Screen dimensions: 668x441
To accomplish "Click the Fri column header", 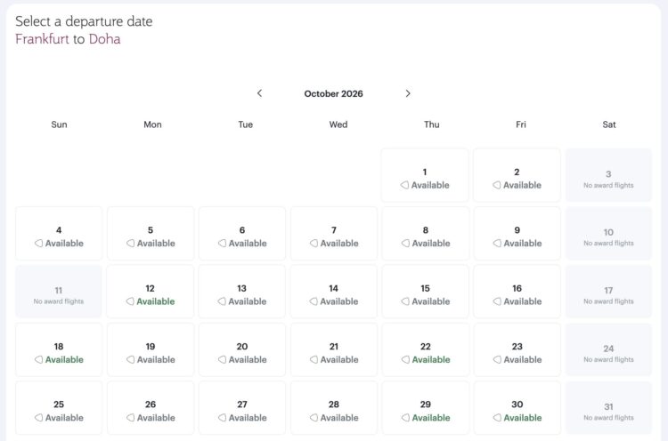I will pos(521,124).
